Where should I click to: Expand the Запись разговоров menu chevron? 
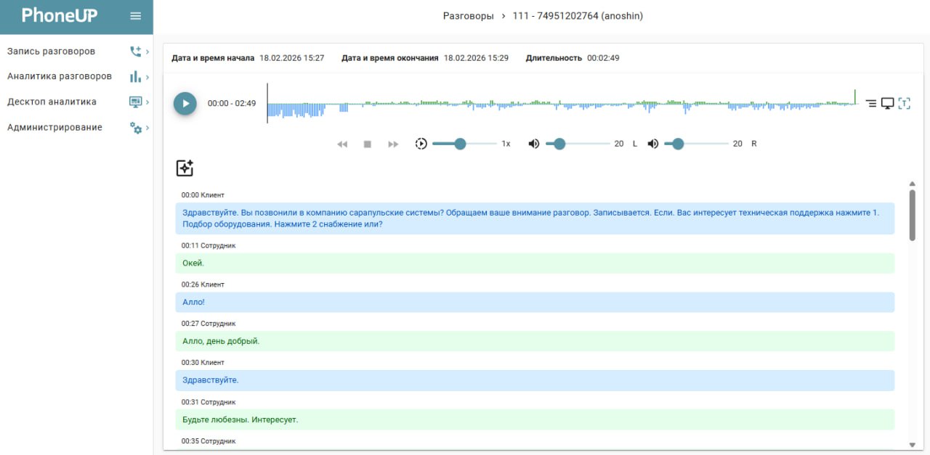click(x=147, y=52)
